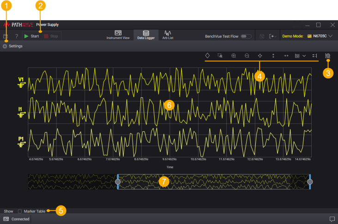
Task: Click the selected overview range window
Action: tap(214, 182)
